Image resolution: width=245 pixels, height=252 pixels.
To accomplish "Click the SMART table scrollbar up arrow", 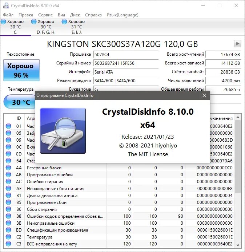I will point(238,118).
